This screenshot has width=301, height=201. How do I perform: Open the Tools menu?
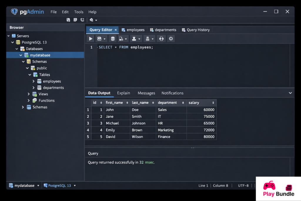coord(78,12)
